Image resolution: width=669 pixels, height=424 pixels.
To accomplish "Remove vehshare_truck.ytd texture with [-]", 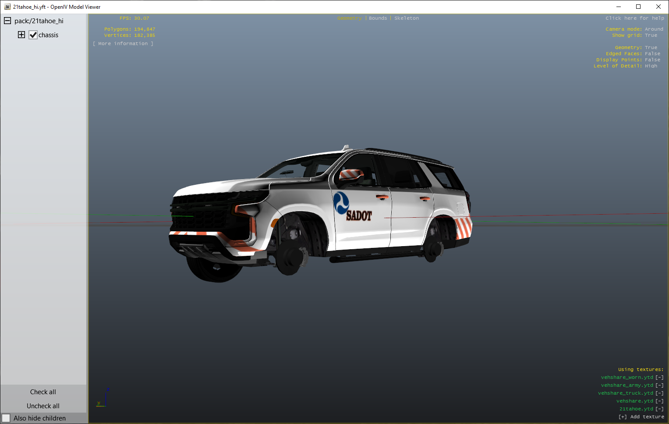I will pos(659,393).
